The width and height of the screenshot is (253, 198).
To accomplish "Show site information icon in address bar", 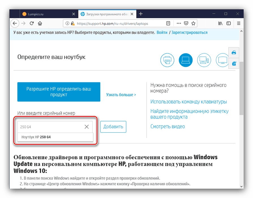I will pos(67,23).
